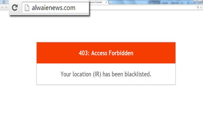Click the '(IR)' country code in the message
This screenshot has width=203, height=135.
click(x=97, y=74)
